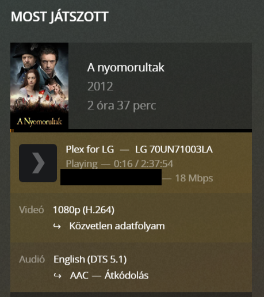Click the redacted user info bar
264x297 pixels.
(x=111, y=177)
